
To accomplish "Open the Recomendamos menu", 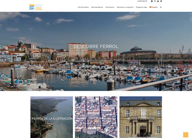I will click(x=97, y=7).
